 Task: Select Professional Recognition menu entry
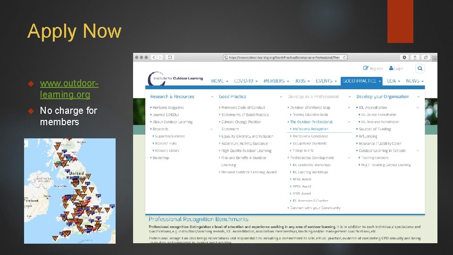tap(310, 129)
